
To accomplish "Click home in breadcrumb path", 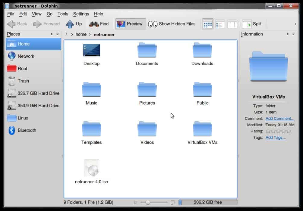I will 81,34.
